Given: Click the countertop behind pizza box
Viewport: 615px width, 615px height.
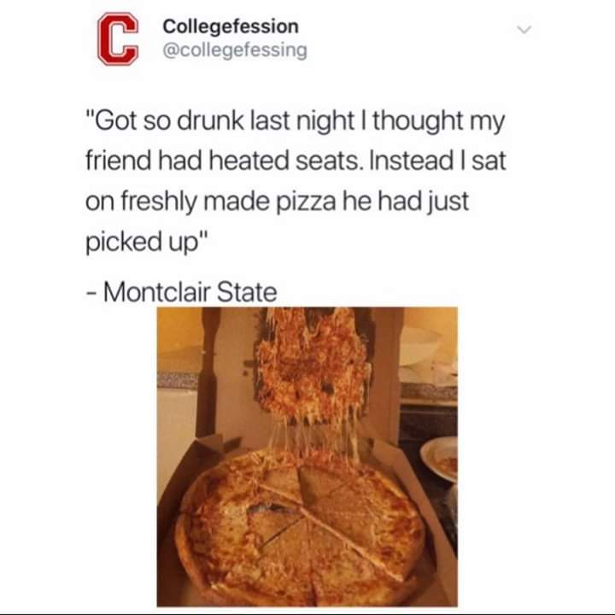Looking at the screenshot, I should pos(428,390).
